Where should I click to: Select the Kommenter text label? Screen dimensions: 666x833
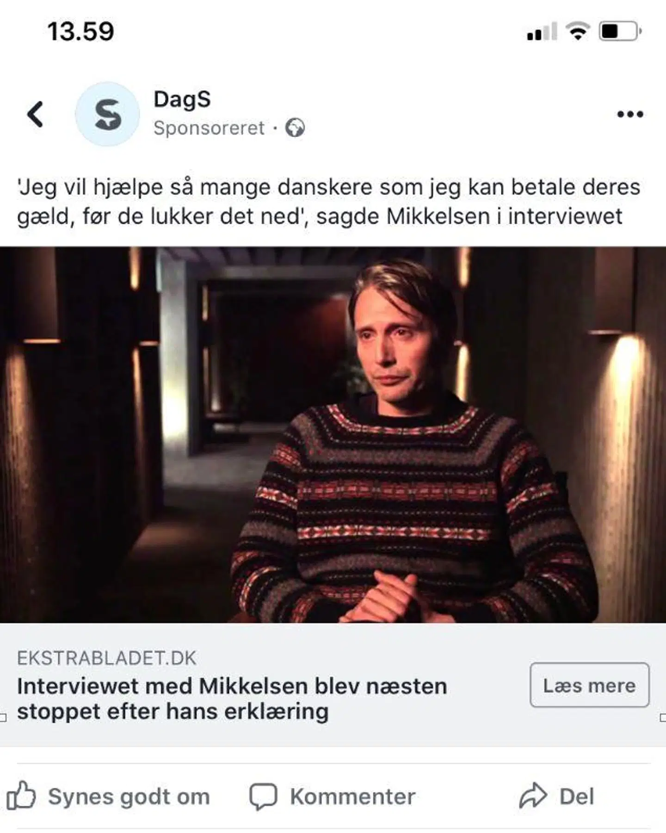352,796
